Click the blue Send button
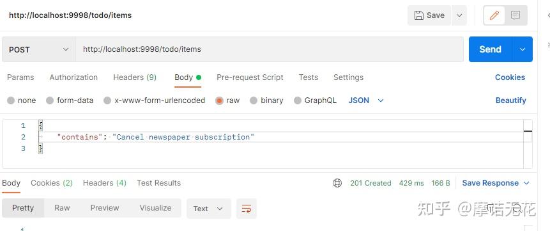The image size is (550, 231). (491, 49)
